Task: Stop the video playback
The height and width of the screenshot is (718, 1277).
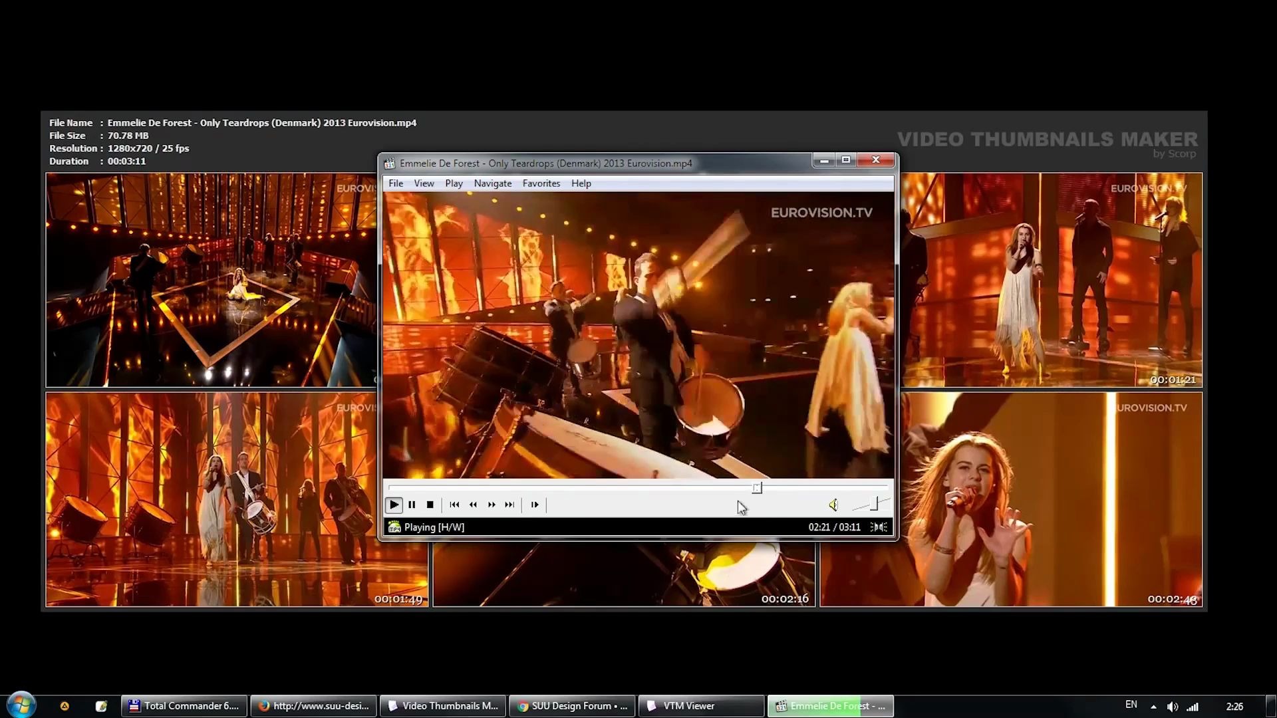Action: (x=430, y=505)
